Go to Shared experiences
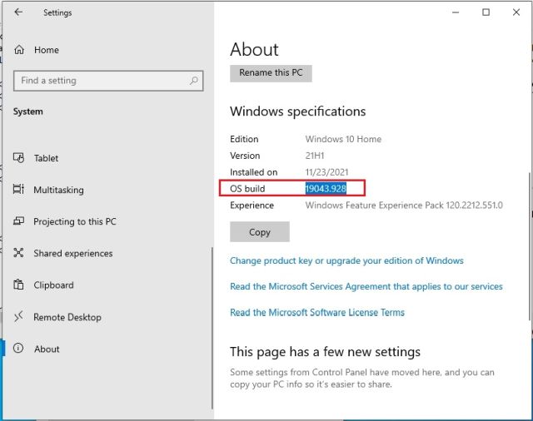Viewport: 533px width, 421px height. (73, 253)
